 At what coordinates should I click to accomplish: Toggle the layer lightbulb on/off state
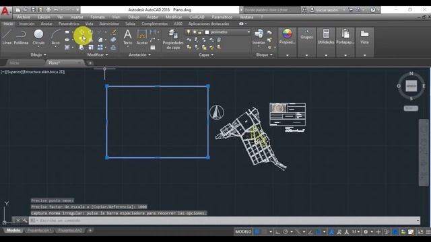click(x=189, y=32)
